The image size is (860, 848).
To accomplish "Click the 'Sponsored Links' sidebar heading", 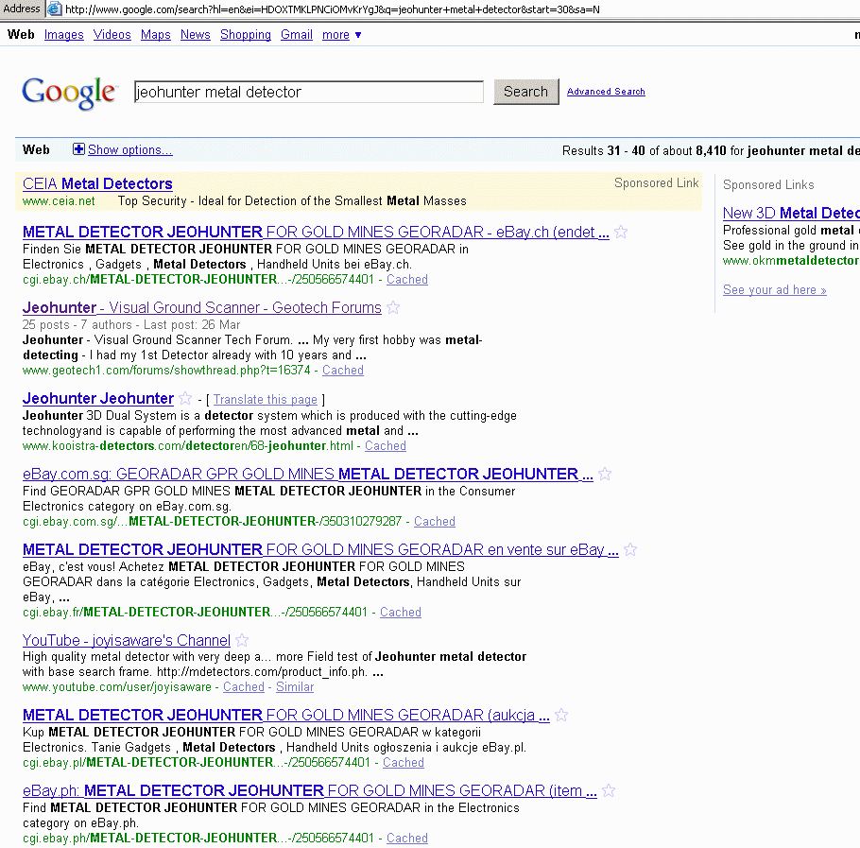I will pos(768,185).
